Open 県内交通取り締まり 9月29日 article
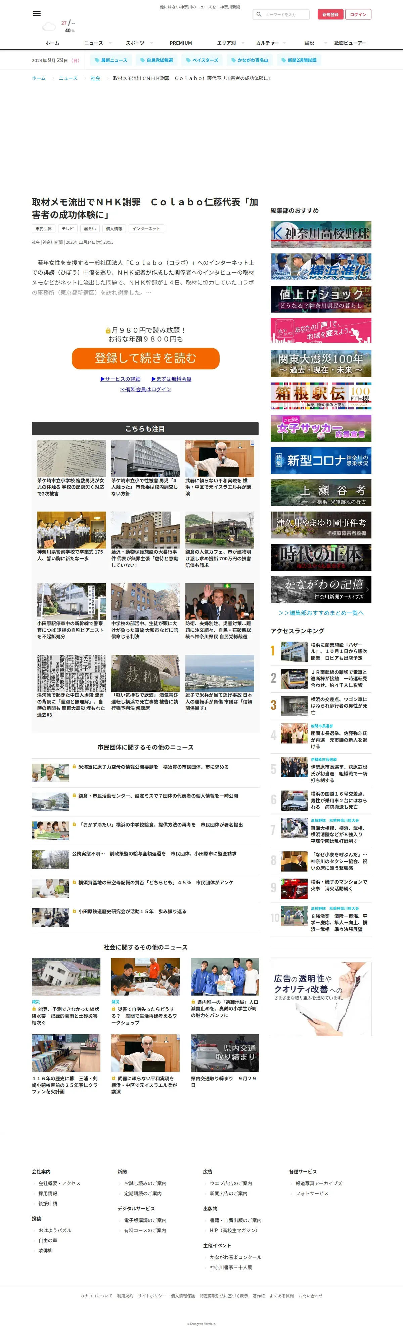The image size is (403, 1331). (225, 1061)
